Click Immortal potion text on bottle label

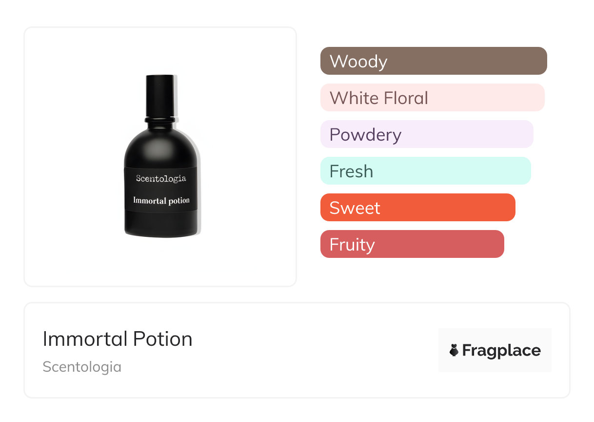coord(161,200)
